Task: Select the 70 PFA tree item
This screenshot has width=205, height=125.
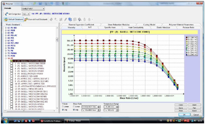Action: pos(11,48)
